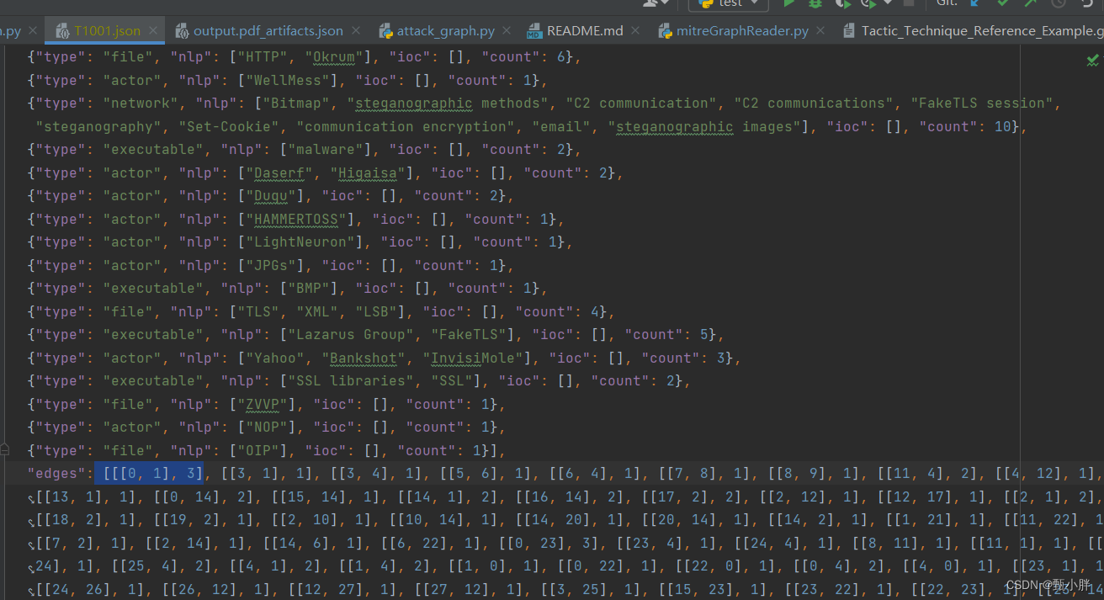Click the file icon on Tactic_Technique_Reference_Example tab

pyautogui.click(x=850, y=31)
